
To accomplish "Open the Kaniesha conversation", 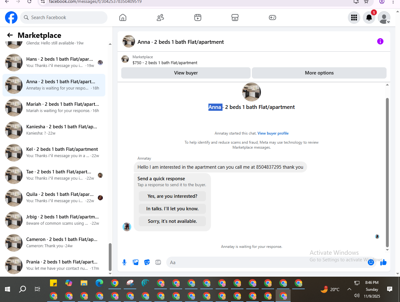I will tap(54, 130).
